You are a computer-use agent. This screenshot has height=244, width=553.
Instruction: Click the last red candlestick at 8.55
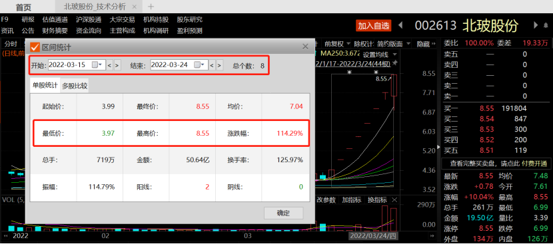394,85
